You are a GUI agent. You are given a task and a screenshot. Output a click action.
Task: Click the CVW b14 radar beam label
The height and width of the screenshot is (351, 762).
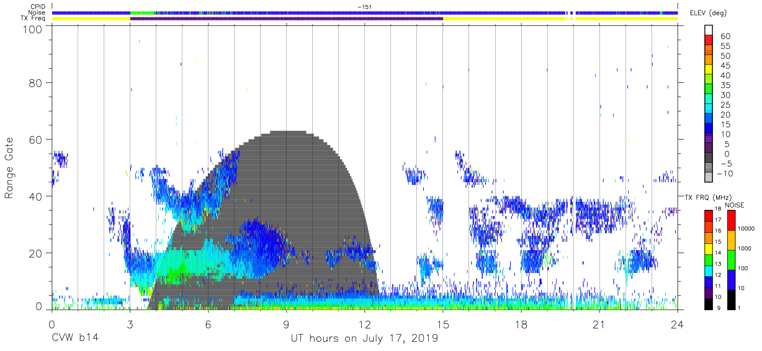click(75, 338)
